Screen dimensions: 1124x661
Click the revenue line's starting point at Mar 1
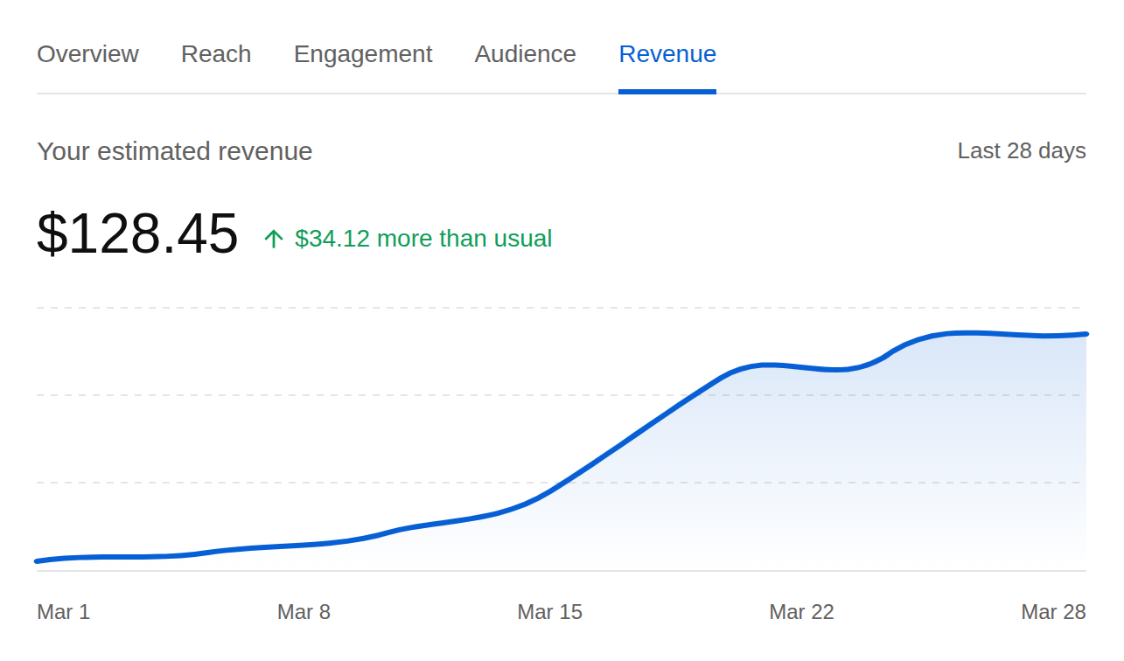click(x=38, y=561)
